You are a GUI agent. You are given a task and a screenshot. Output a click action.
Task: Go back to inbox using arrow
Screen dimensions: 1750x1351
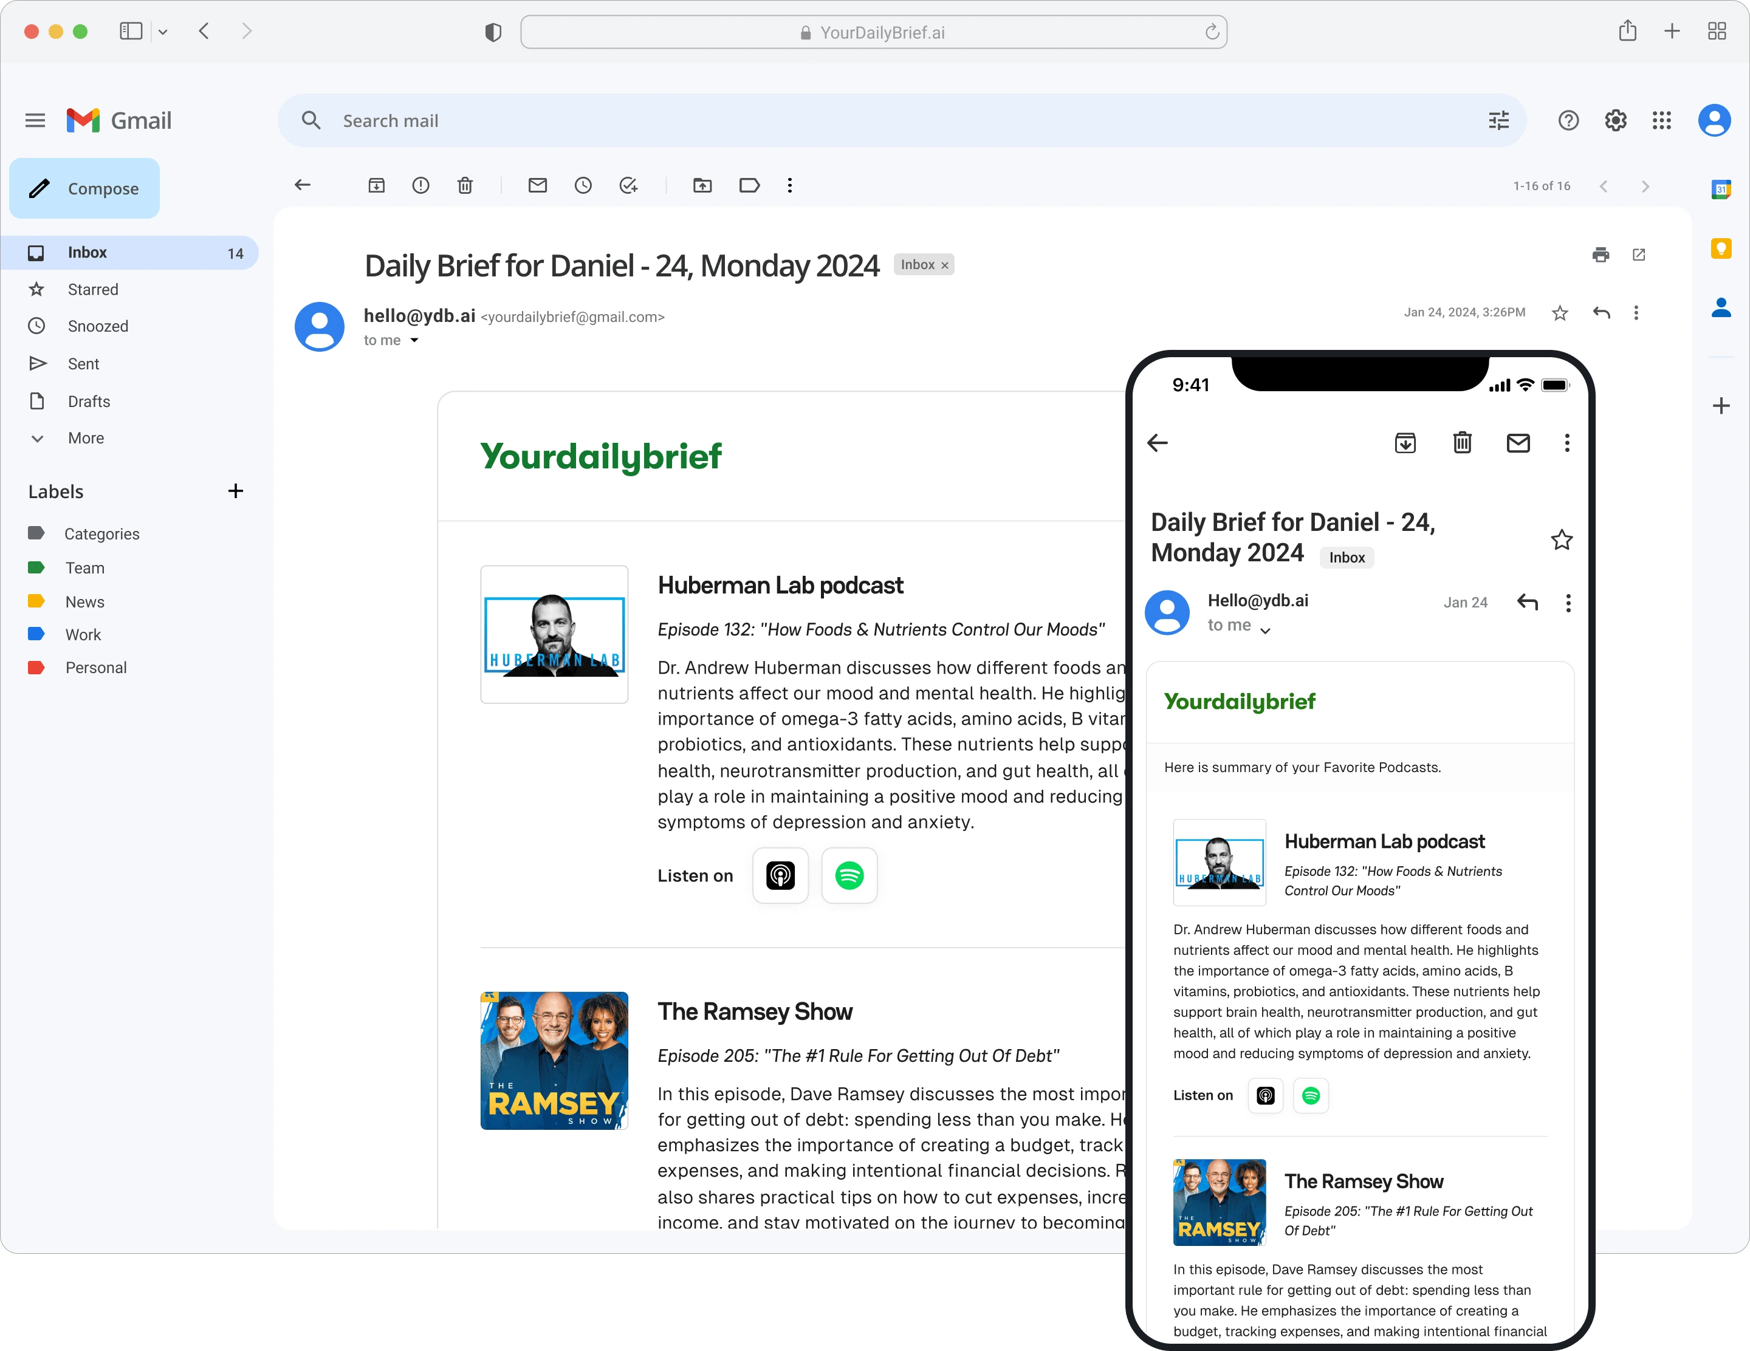click(x=302, y=185)
